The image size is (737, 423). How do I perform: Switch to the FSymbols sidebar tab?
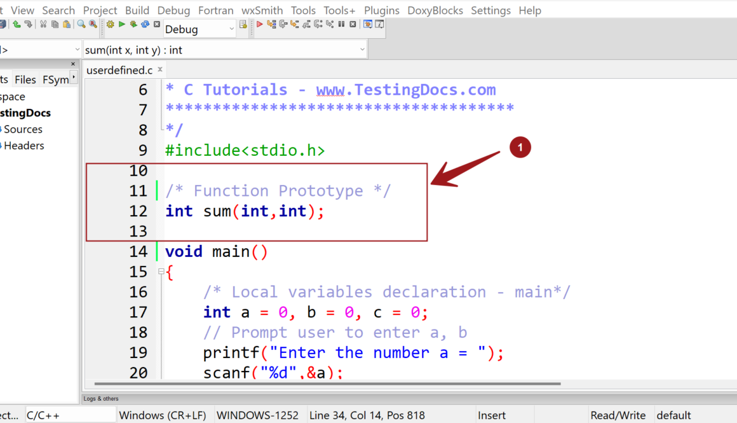(x=56, y=79)
